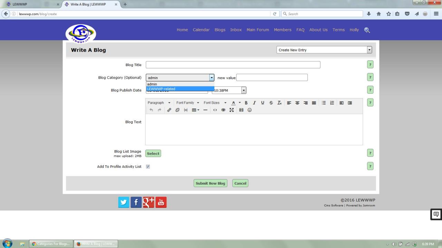The width and height of the screenshot is (442, 248).
Task: Open the editor's fullscreen mode
Action: click(x=232, y=110)
